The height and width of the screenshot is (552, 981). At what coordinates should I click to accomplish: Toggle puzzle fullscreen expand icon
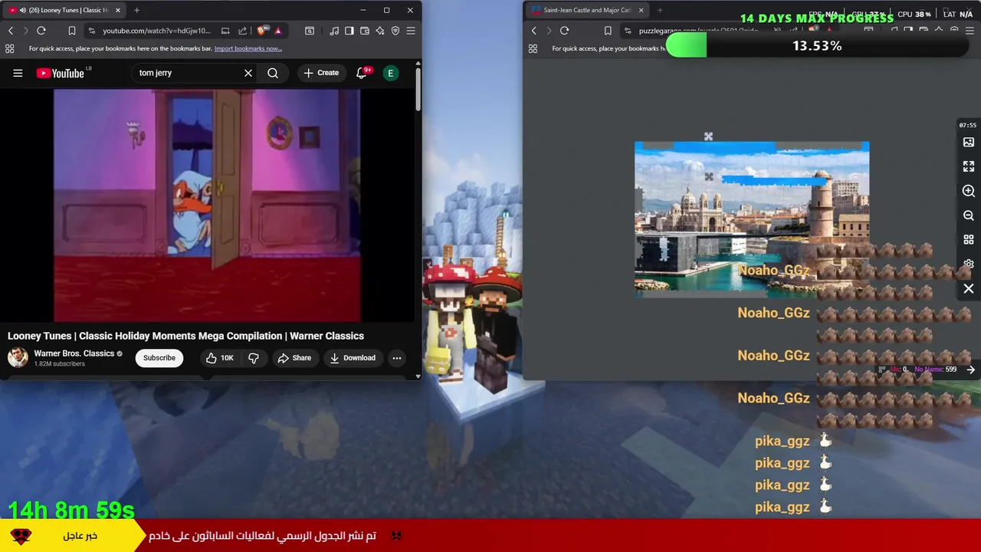coord(969,166)
